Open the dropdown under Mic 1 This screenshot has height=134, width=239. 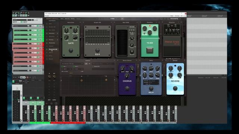point(66,69)
